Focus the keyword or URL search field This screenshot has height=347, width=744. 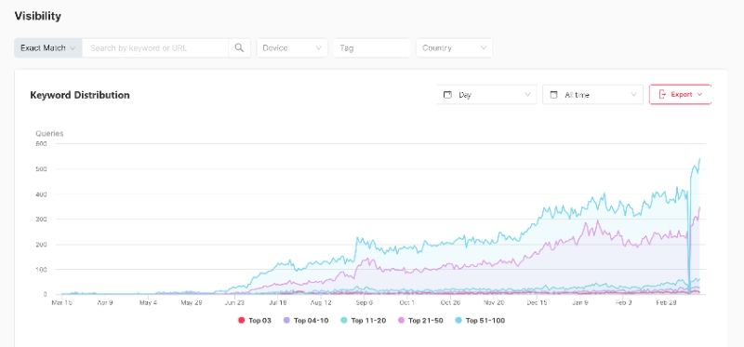155,48
